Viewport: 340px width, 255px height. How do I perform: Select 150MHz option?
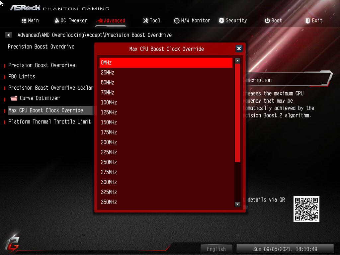point(166,123)
